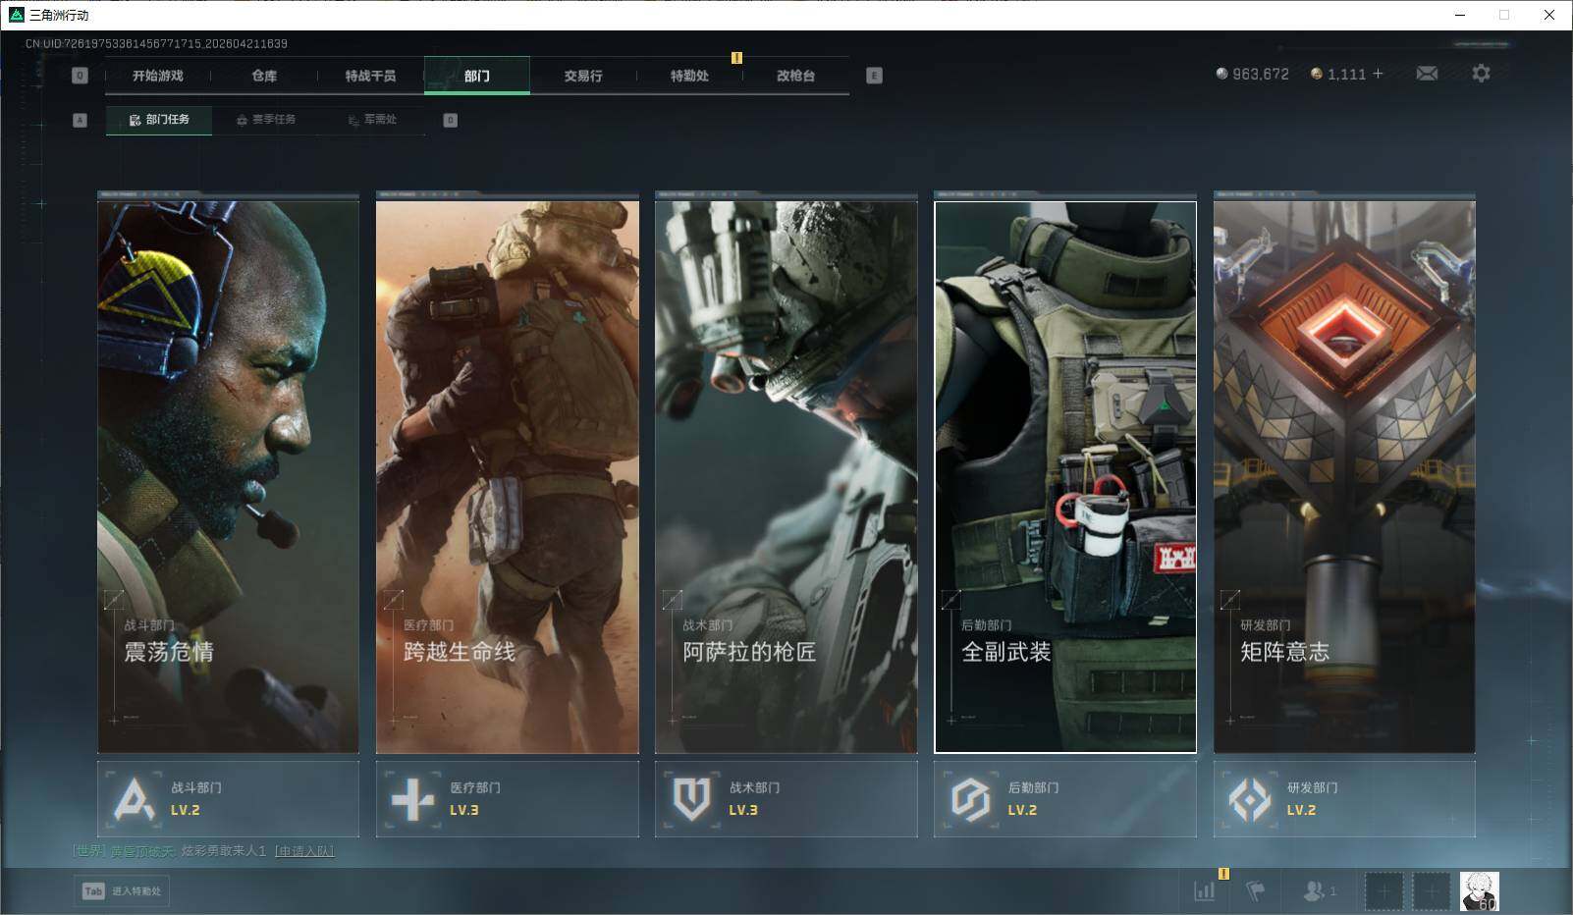Click the flag icon in bottom bar
1573x915 pixels.
(x=1255, y=890)
